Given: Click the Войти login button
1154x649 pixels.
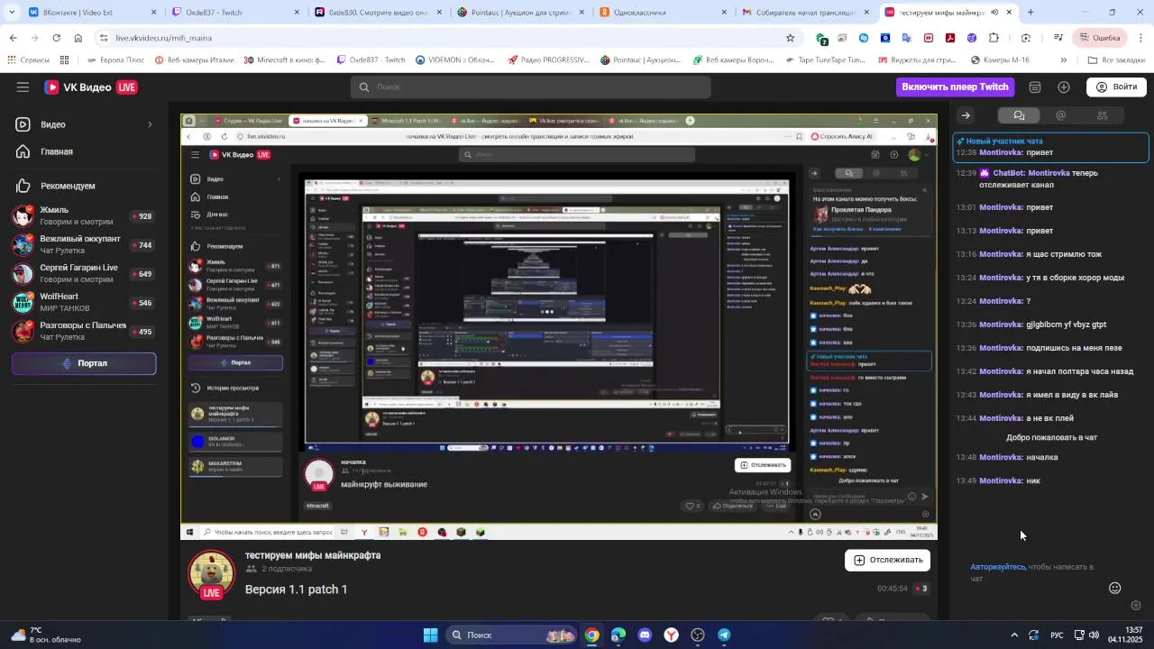Looking at the screenshot, I should (x=1116, y=87).
